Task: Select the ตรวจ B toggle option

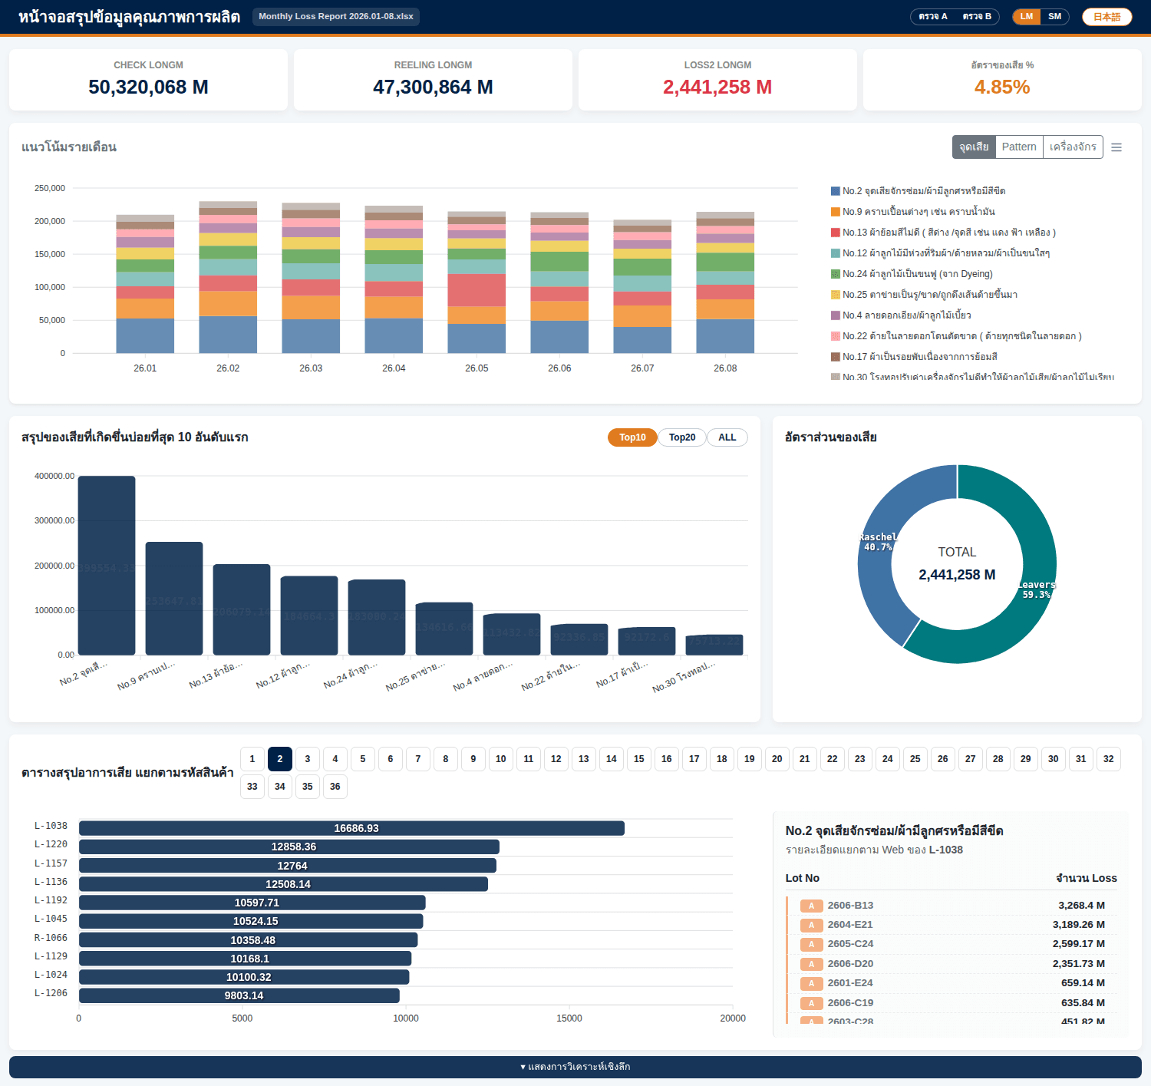Action: (x=977, y=16)
